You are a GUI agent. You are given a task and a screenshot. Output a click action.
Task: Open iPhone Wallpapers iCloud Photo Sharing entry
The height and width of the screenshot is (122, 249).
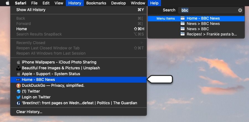click(59, 62)
